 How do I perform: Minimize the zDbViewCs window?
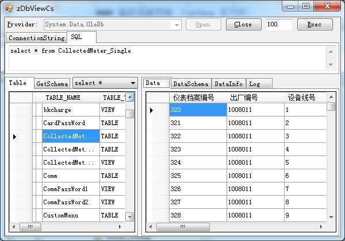[290, 6]
